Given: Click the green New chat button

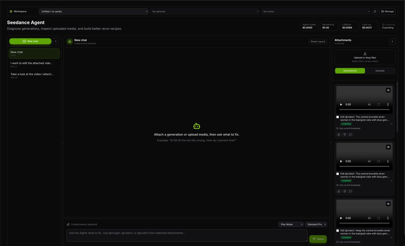Looking at the screenshot, I should [x=30, y=41].
